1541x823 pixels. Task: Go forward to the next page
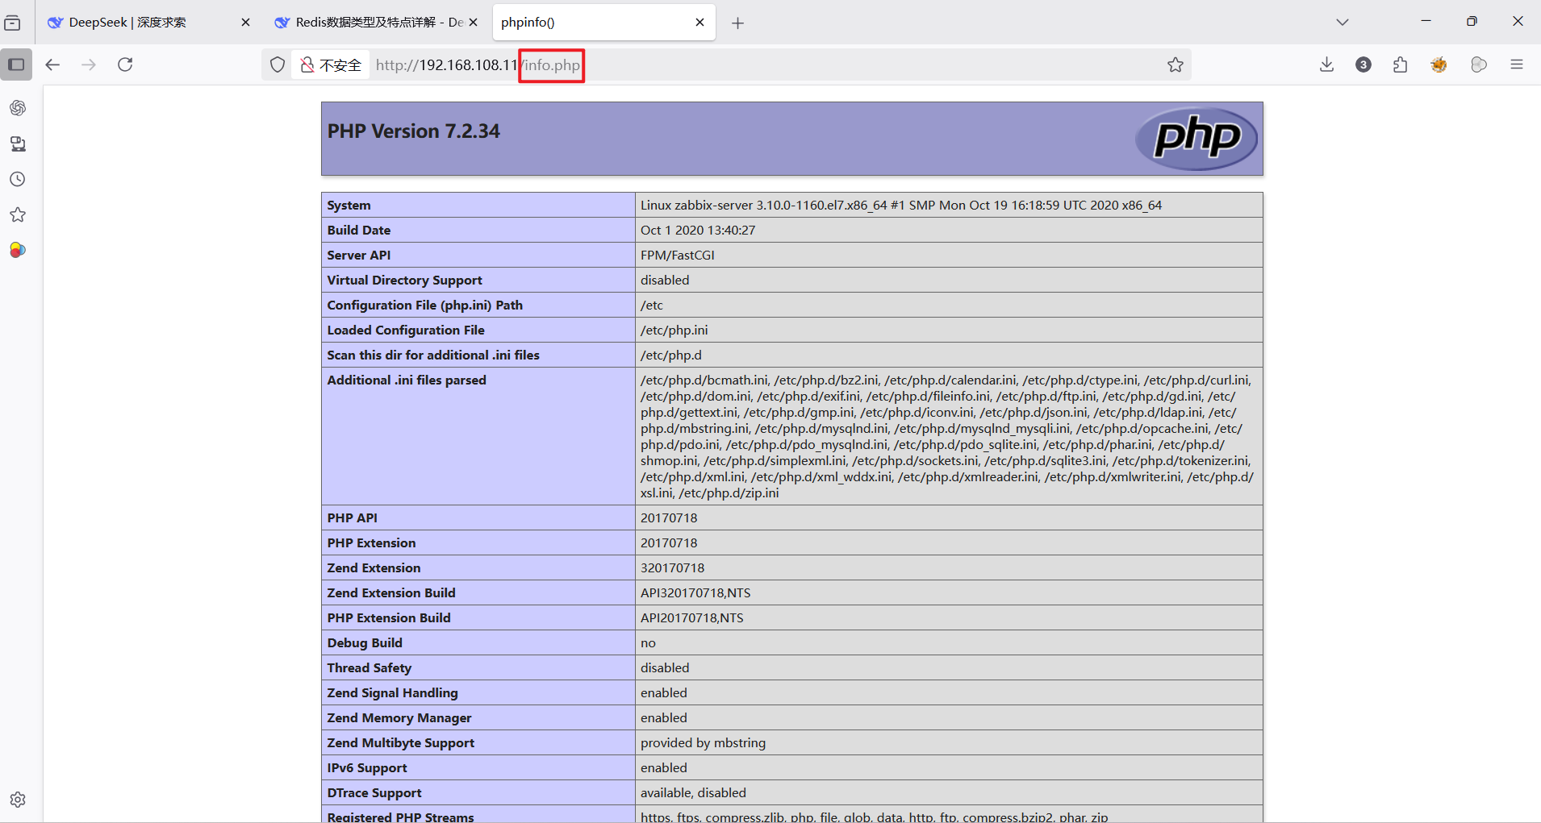click(89, 64)
